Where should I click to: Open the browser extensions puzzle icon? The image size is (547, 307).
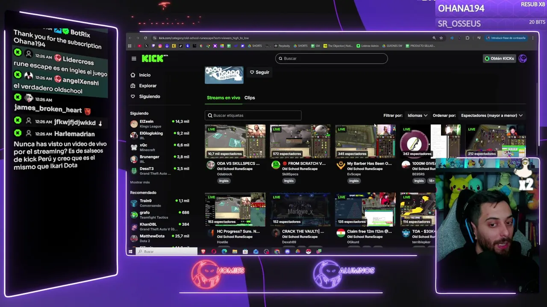[467, 38]
